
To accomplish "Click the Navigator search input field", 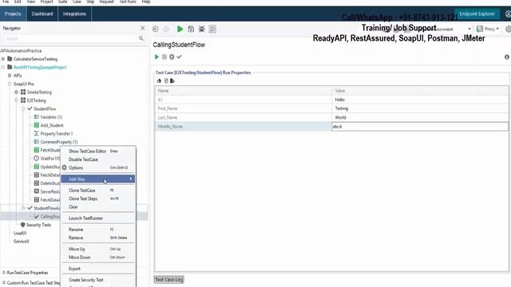I will click(x=70, y=39).
